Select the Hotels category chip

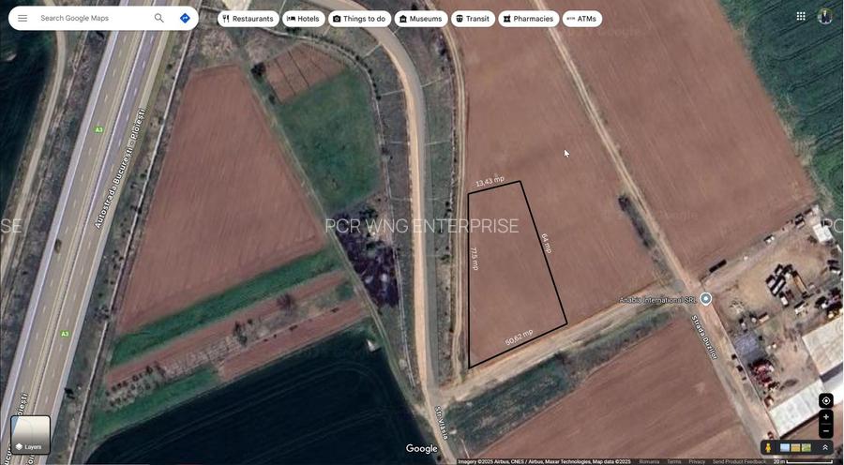(x=303, y=19)
